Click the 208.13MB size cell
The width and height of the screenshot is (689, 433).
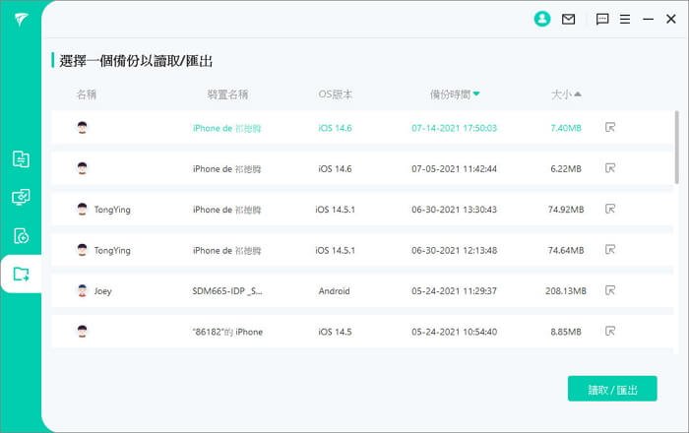tap(566, 290)
